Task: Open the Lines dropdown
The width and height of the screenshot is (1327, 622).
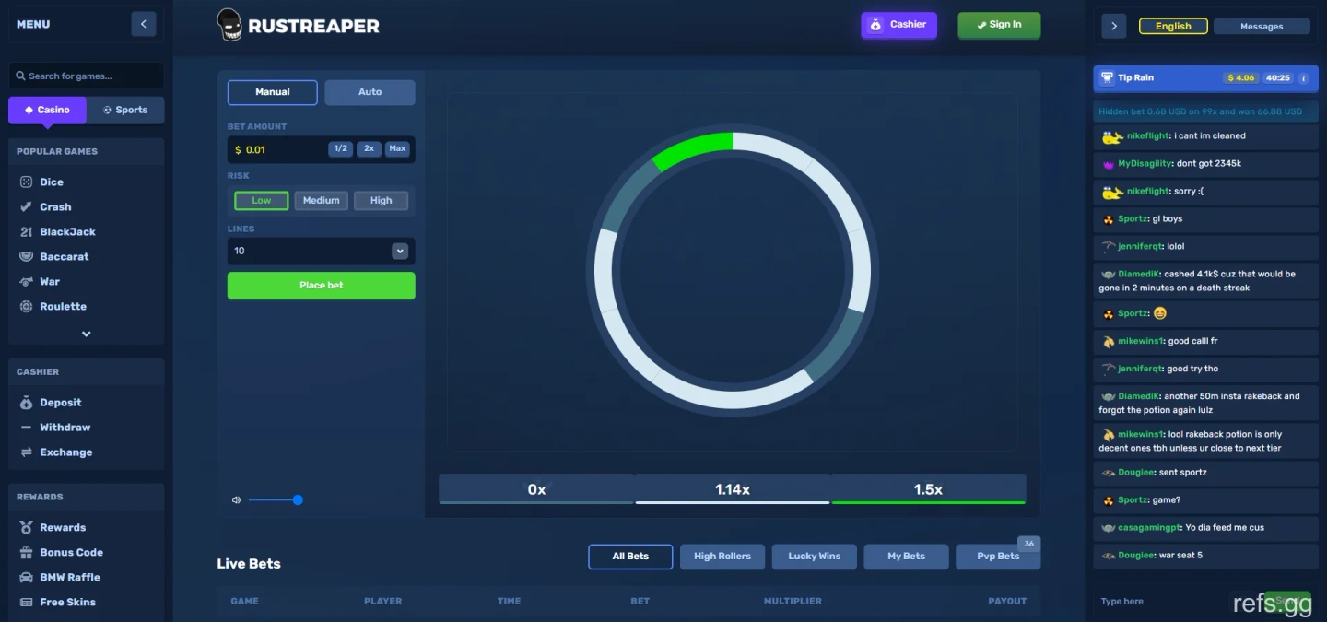Action: pyautogui.click(x=322, y=252)
